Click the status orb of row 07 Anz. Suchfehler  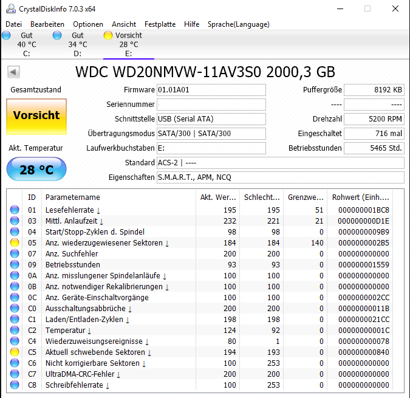pos(15,253)
